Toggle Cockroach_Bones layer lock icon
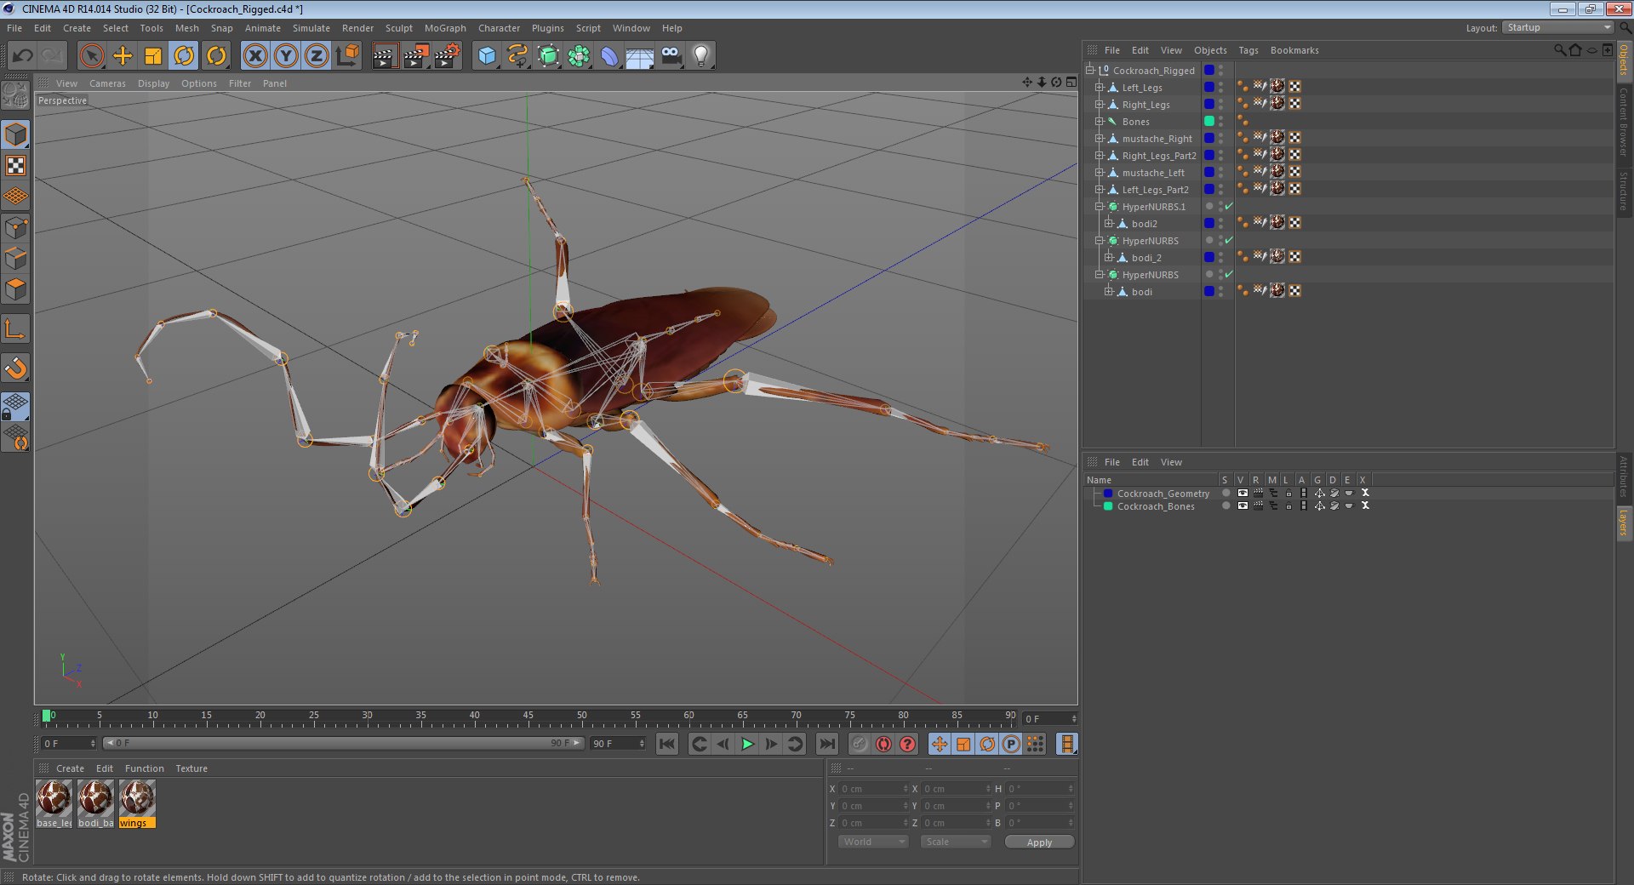Screen dimensions: 1634x885 [1288, 506]
